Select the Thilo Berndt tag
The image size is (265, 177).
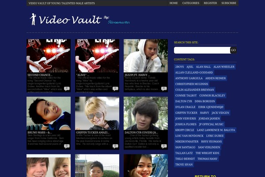(x=185, y=159)
